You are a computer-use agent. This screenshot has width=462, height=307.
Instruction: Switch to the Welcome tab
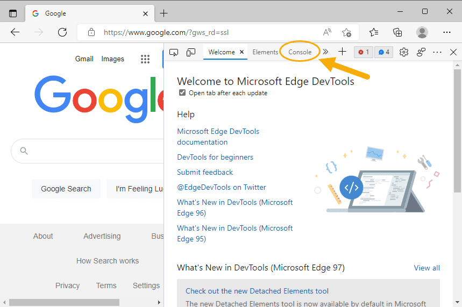[x=221, y=52]
